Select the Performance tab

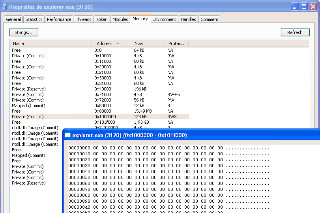(59, 19)
